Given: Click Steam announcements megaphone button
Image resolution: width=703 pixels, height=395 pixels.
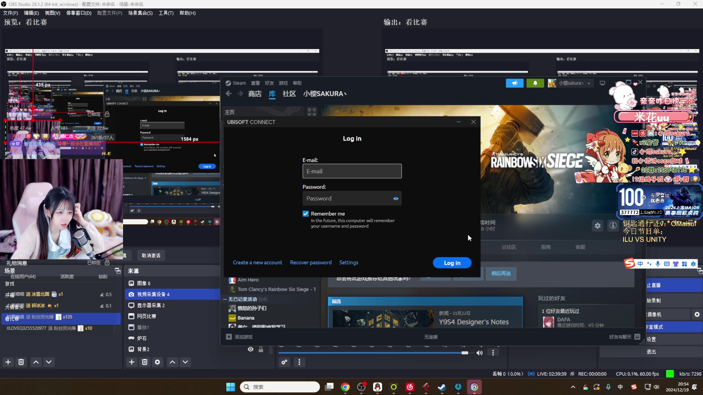Looking at the screenshot, I should pos(514,83).
